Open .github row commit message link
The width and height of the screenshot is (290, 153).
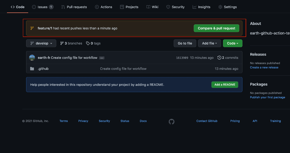(123, 69)
